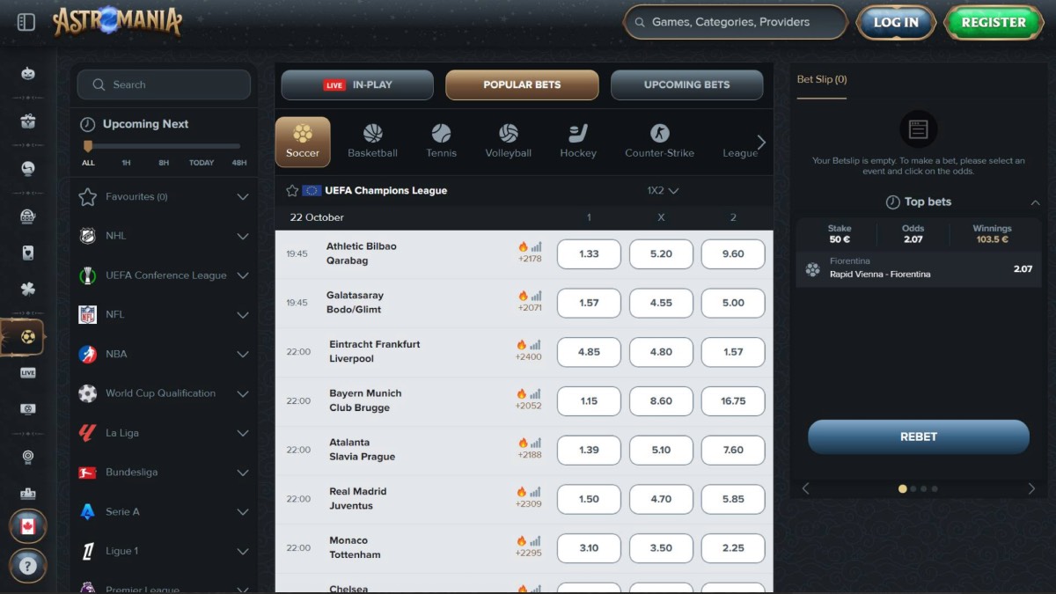Screen dimensions: 1056x594
Task: Click the REBET button
Action: tap(918, 436)
